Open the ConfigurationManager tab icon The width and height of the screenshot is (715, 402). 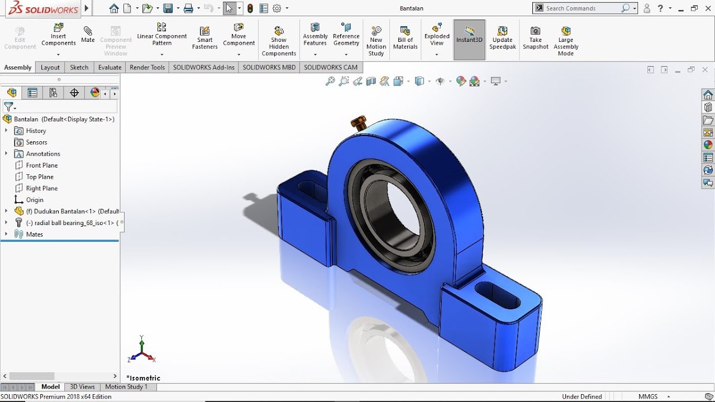pyautogui.click(x=53, y=93)
